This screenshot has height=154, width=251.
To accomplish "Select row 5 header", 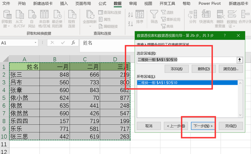I will pos(4,98).
